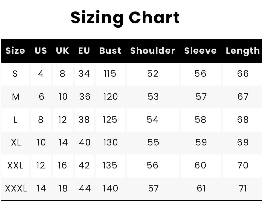262x201 pixels.
Task: Select the shoulder value 55
Action: coord(153,143)
